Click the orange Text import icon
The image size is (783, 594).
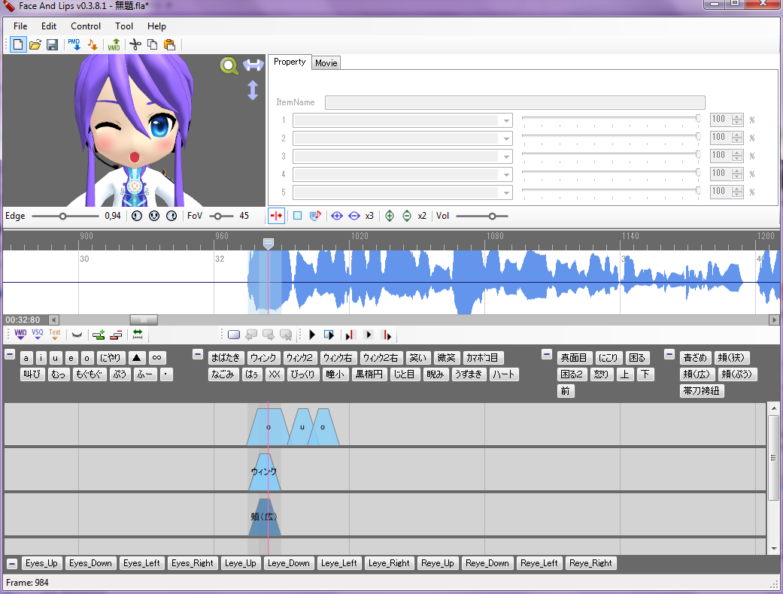pyautogui.click(x=55, y=335)
